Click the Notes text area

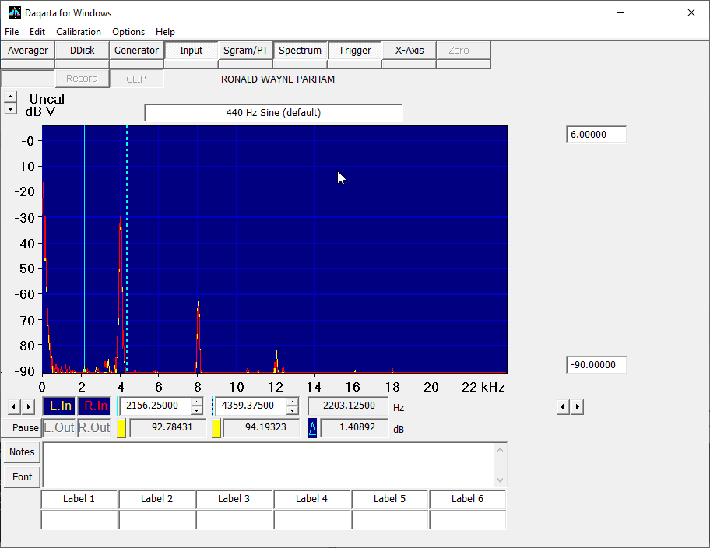(269, 464)
